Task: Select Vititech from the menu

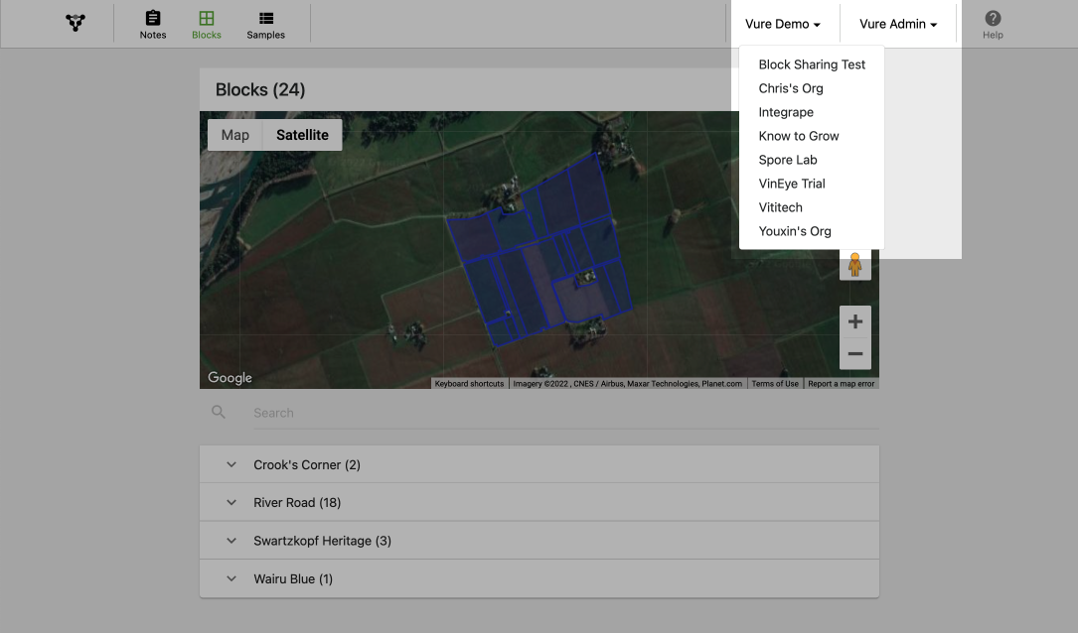Action: (812, 207)
